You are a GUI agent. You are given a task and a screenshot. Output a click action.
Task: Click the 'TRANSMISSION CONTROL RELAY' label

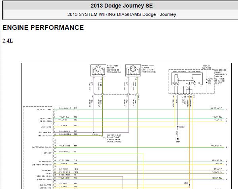pos(187,71)
